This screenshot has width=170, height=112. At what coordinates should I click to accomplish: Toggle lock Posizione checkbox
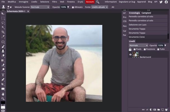point(145,49)
